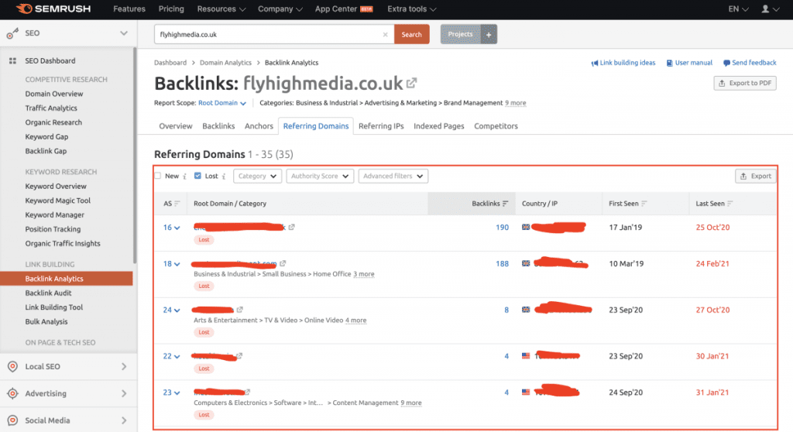Image resolution: width=793 pixels, height=432 pixels.
Task: Open external link icon in row first seen 24 Sep'20
Action: click(x=248, y=392)
